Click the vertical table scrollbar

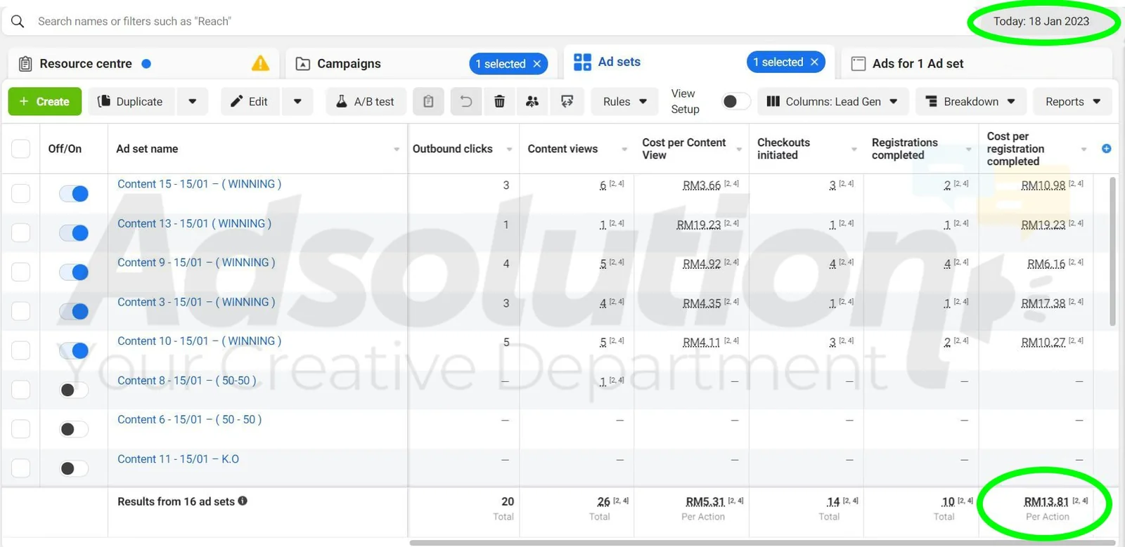pos(1112,251)
